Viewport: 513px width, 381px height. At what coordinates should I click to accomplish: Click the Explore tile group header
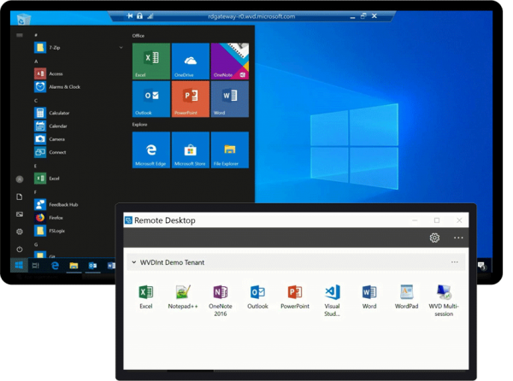139,125
